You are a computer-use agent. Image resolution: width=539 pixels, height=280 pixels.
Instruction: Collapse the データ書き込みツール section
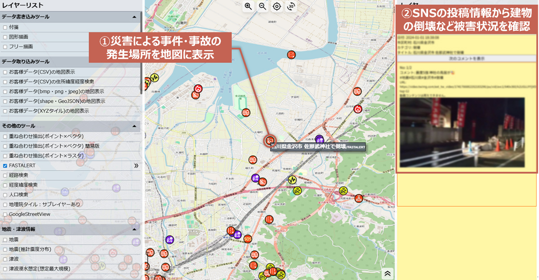coord(134,17)
